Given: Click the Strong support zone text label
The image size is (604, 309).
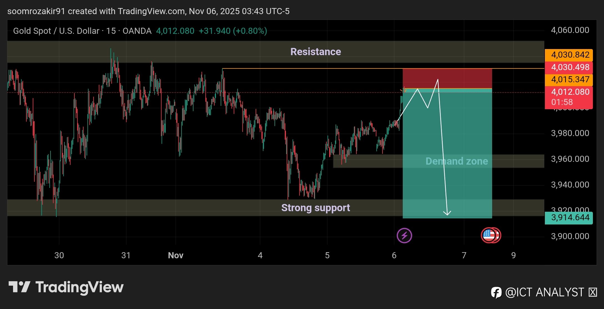Looking at the screenshot, I should 316,208.
